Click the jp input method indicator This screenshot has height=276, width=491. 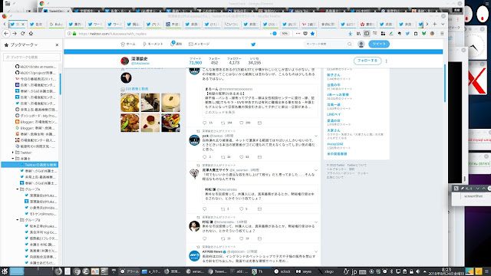click(x=354, y=271)
